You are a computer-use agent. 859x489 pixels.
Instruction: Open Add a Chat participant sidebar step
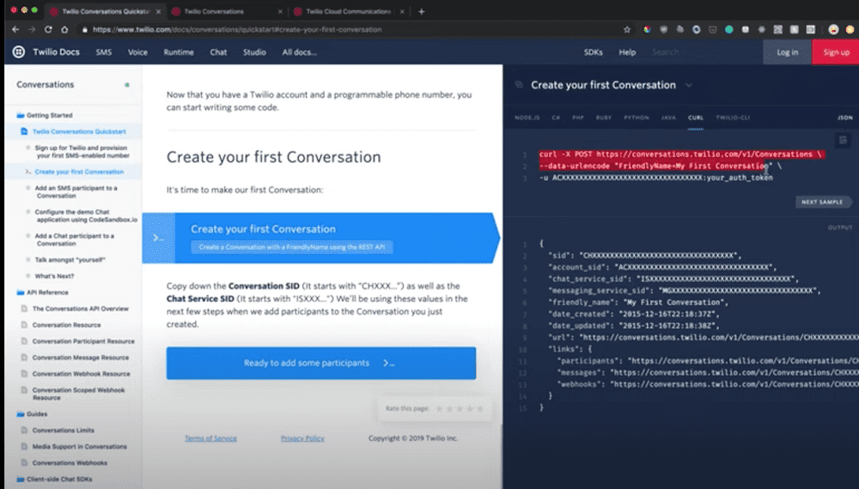(75, 239)
